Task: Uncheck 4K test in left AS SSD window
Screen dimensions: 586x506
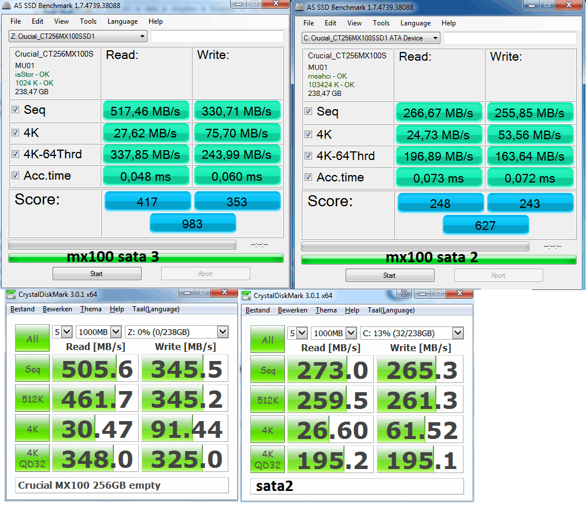Action: click(16, 133)
